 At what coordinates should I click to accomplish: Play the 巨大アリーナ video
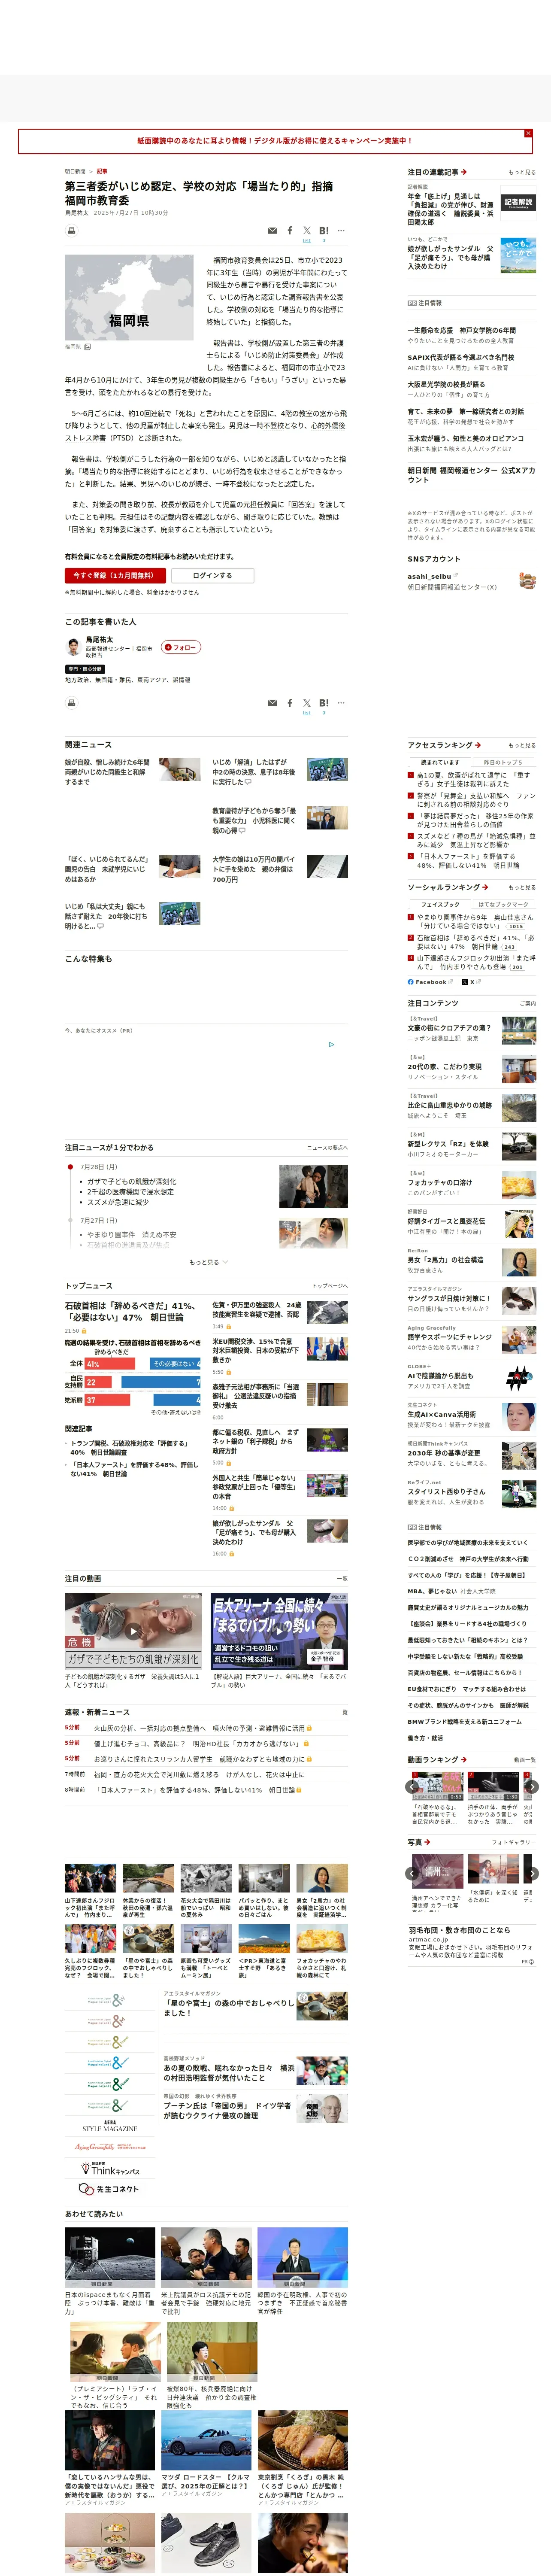click(x=279, y=1631)
